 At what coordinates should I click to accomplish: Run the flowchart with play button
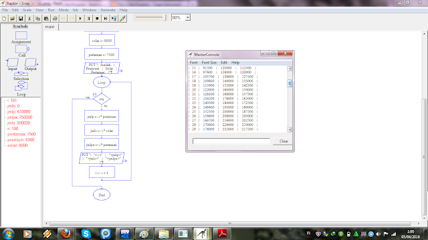click(x=80, y=19)
